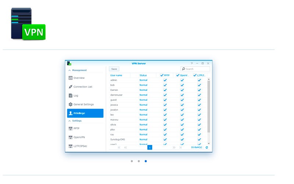The height and width of the screenshot is (184, 294).
Task: Close the VPN Server window
Action: [x=208, y=63]
